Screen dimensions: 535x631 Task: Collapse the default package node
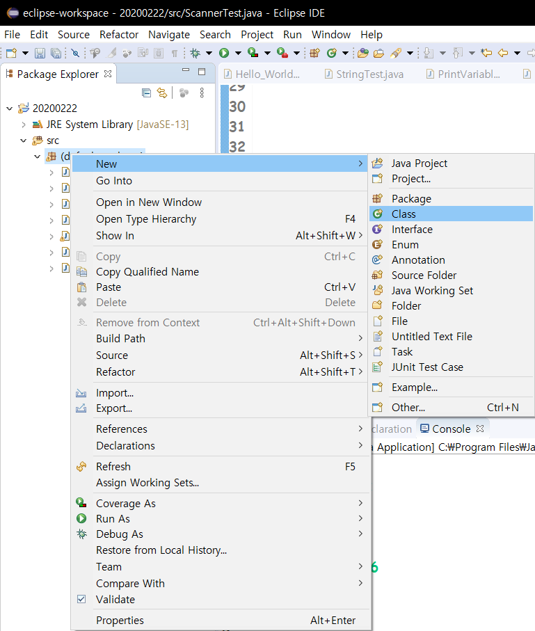[x=37, y=157]
